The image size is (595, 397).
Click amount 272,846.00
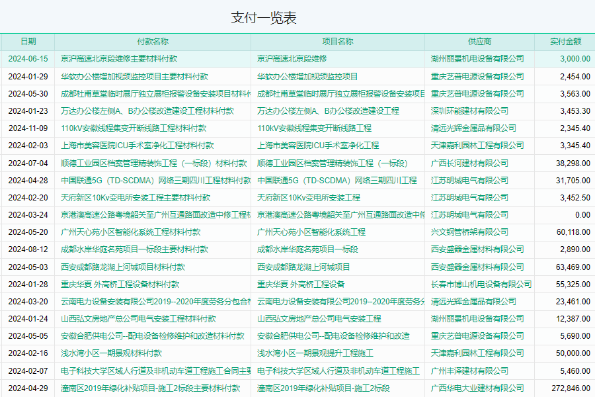(x=571, y=388)
